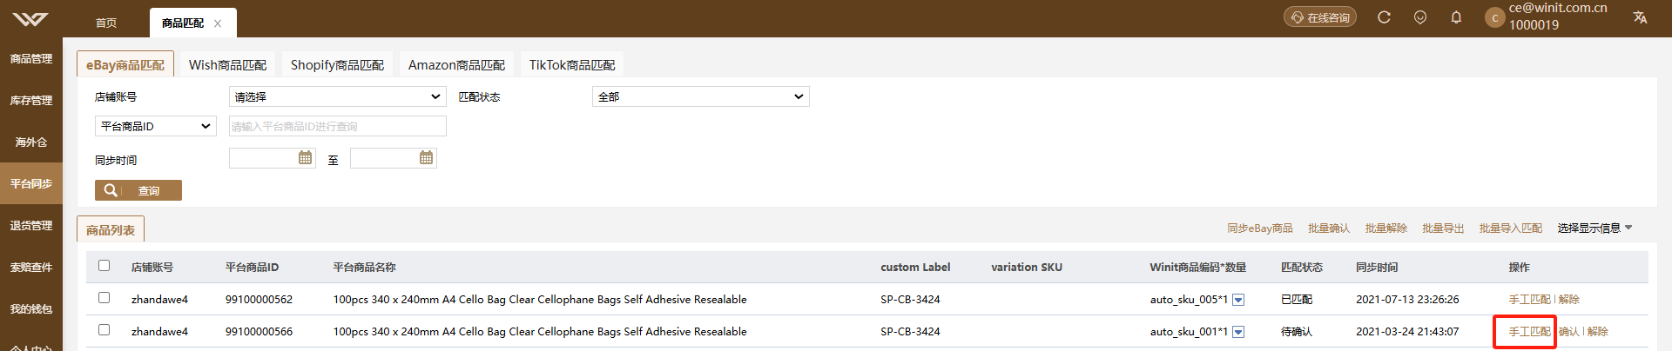Open 匹配状态 全部 dropdown
Screen dimensions: 1672x351
tap(701, 96)
